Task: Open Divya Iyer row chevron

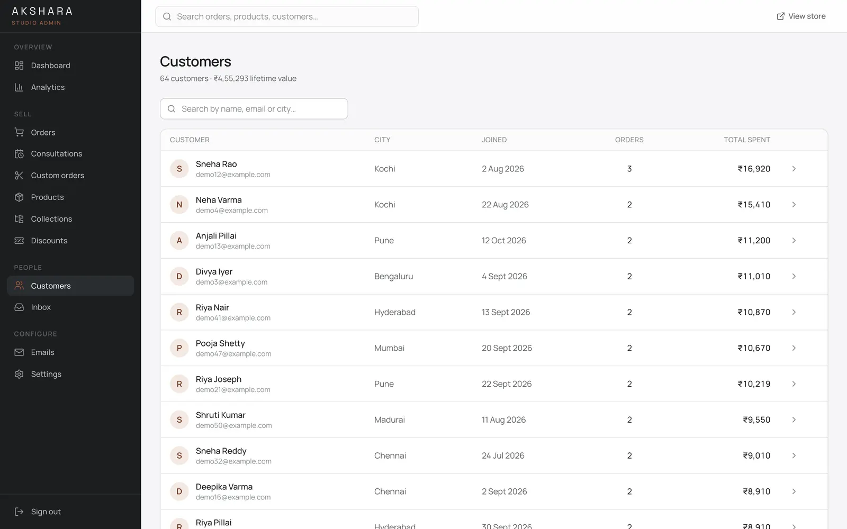Action: (x=794, y=276)
